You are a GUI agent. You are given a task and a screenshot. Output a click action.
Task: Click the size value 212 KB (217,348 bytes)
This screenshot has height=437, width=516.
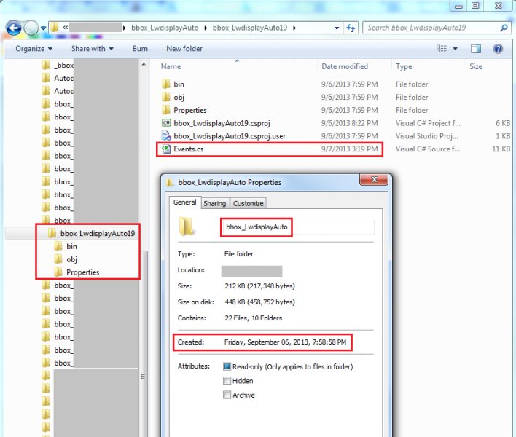[x=259, y=286]
